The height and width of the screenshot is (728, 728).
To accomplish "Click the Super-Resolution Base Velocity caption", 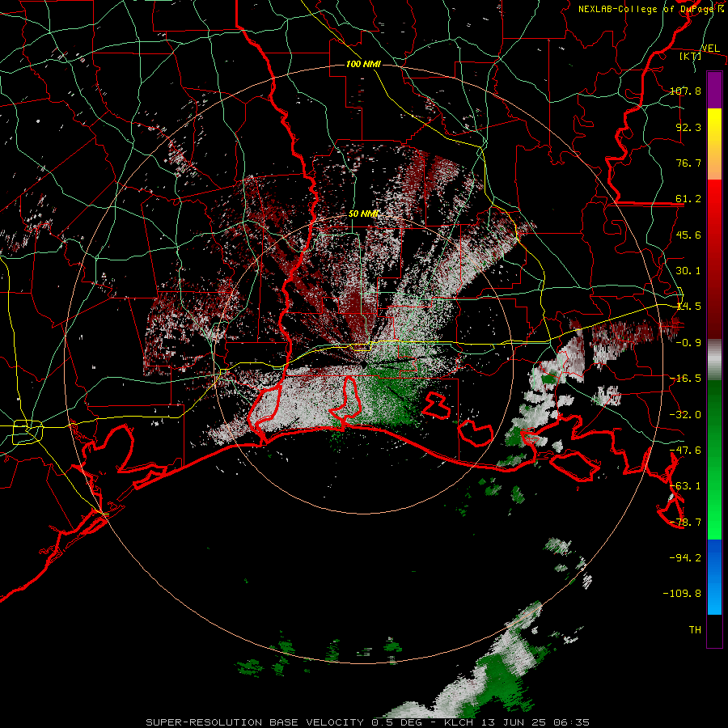I will (x=368, y=722).
